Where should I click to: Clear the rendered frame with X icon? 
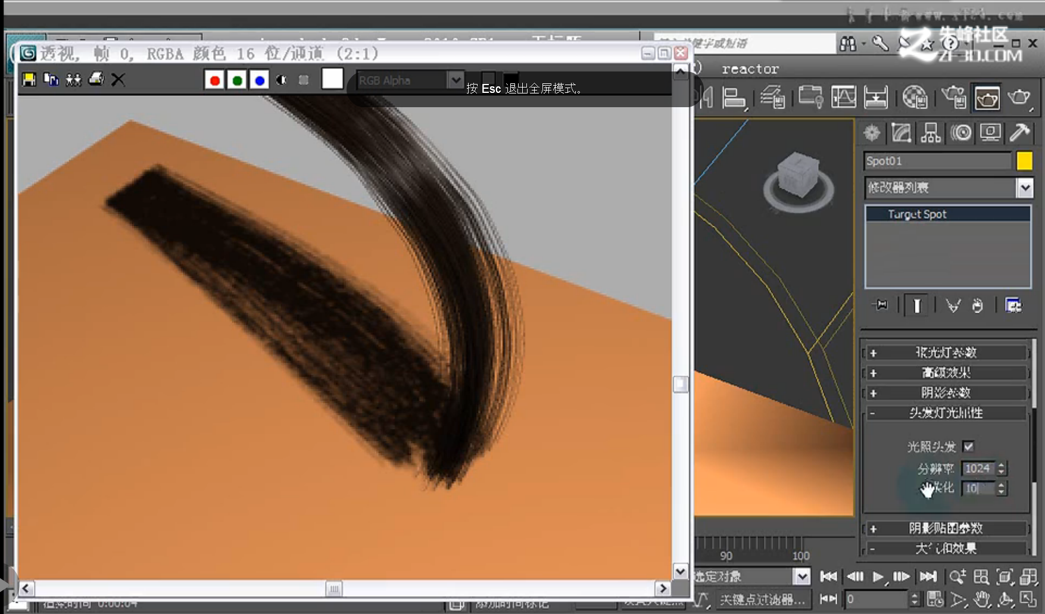[x=118, y=79]
